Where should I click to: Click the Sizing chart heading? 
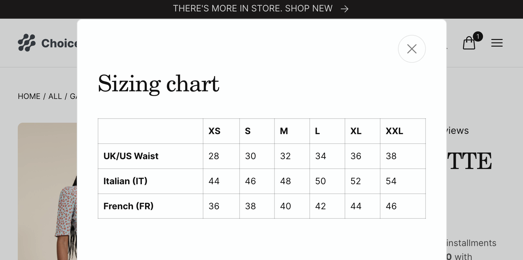[158, 84]
